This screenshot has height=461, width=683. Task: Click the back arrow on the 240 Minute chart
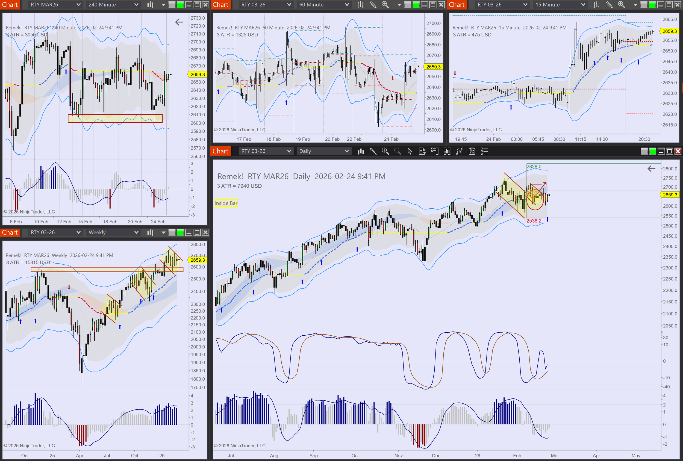pyautogui.click(x=179, y=22)
